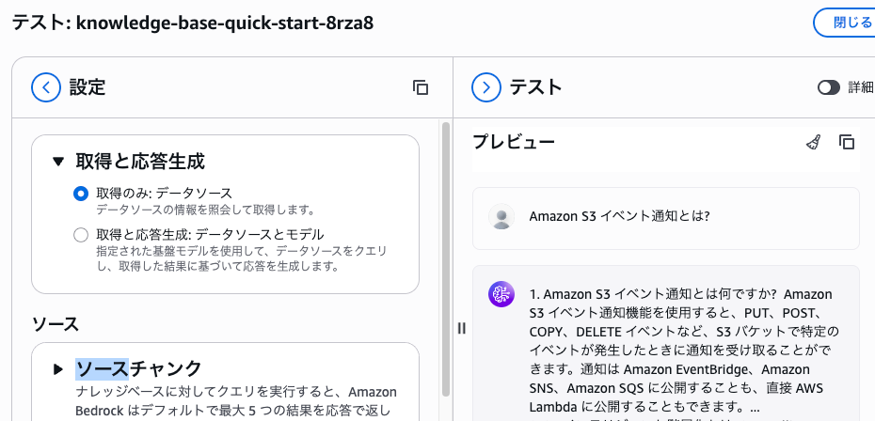Select 取得と応答生成: データソースとモデル radio option
The width and height of the screenshot is (875, 421).
pyautogui.click(x=81, y=235)
